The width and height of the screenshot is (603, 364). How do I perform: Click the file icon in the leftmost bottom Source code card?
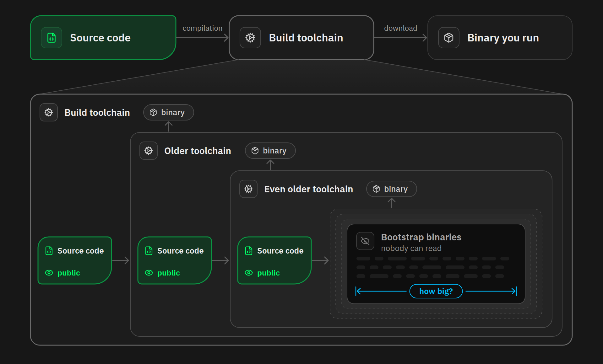(49, 251)
